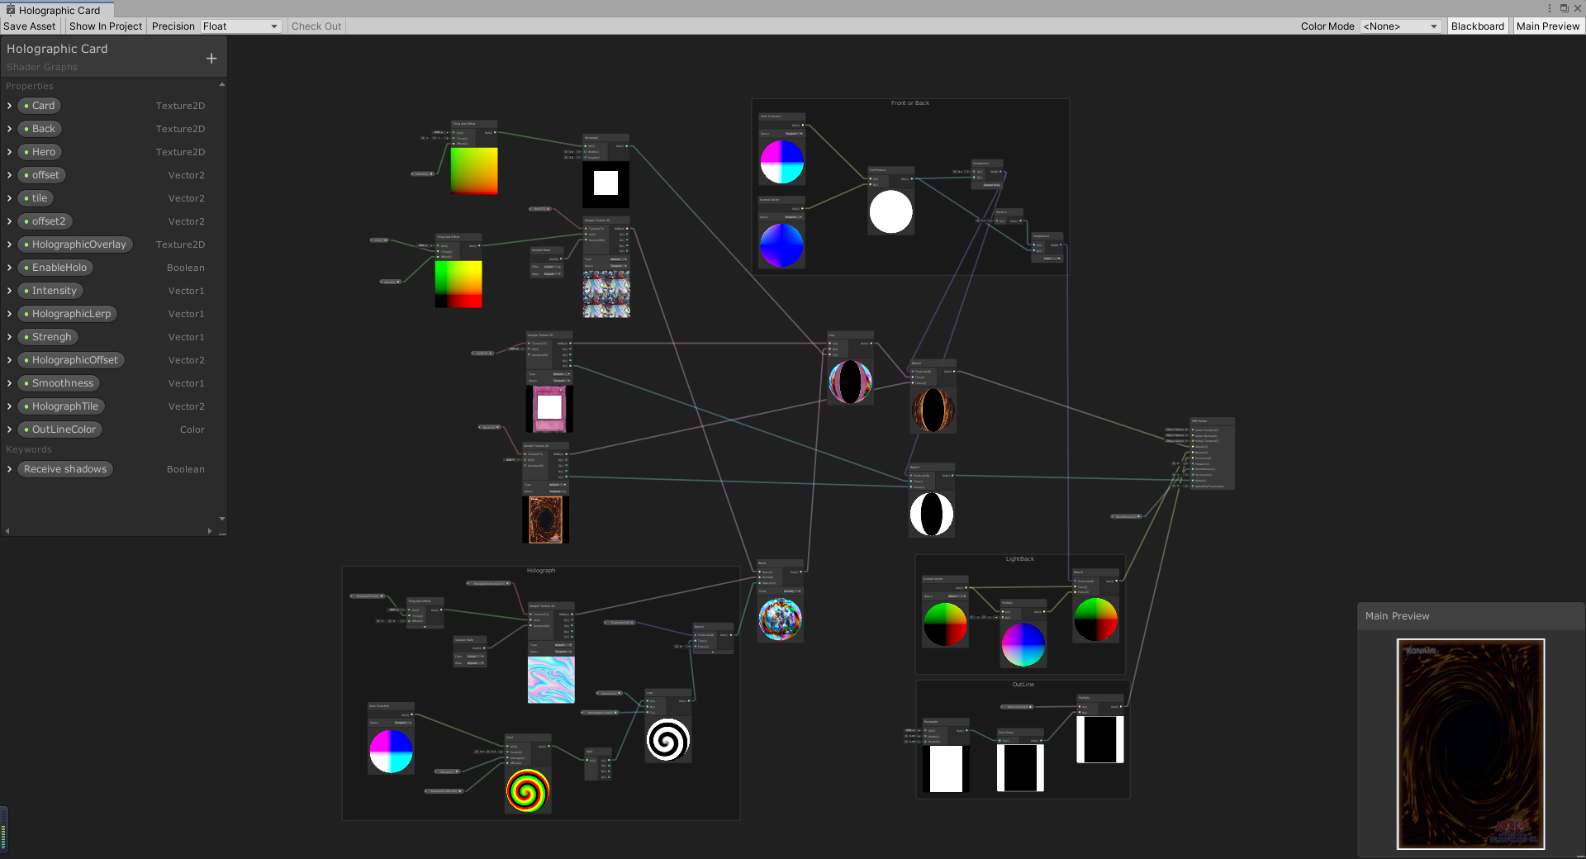
Task: Select the OutLine group title
Action: pos(1023,685)
